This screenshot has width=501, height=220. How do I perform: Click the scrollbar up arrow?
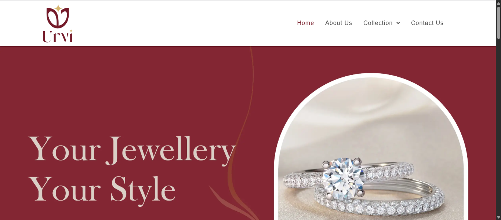(498, 3)
